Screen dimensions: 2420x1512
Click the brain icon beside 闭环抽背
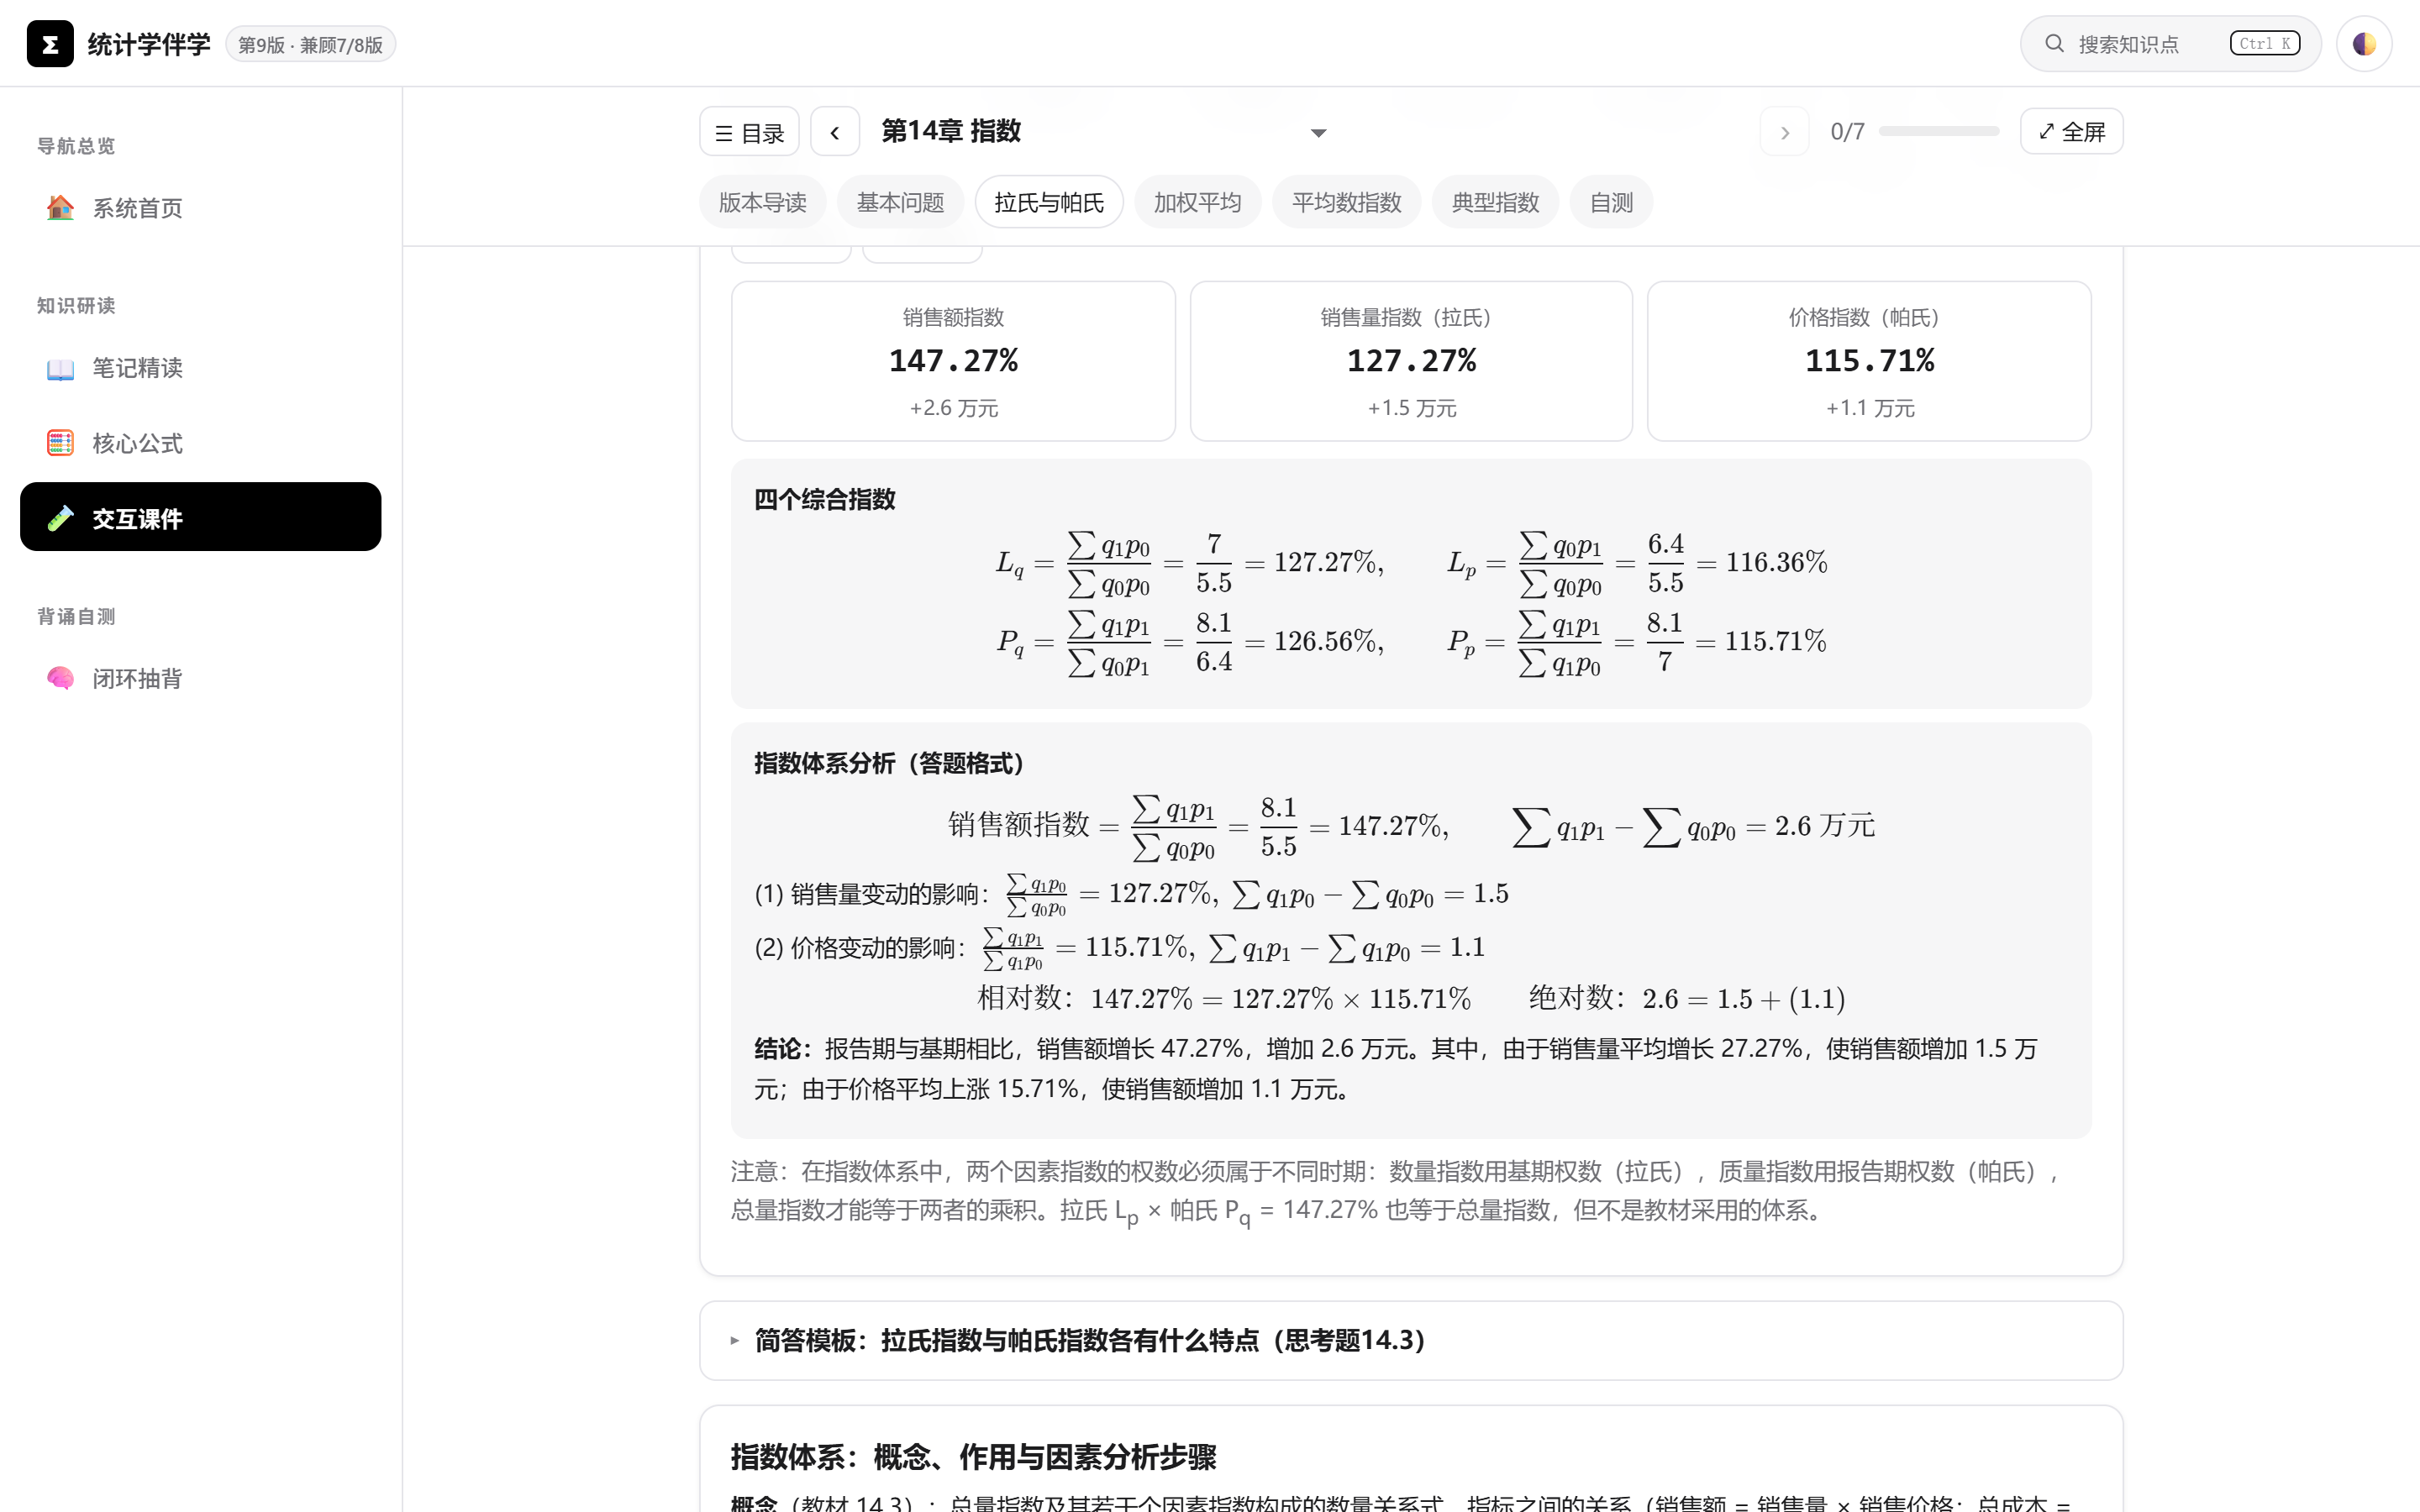pyautogui.click(x=60, y=678)
